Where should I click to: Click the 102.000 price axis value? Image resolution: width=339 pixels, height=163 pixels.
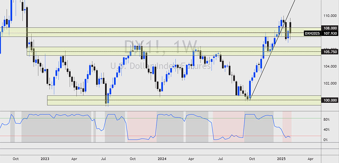[330, 83]
